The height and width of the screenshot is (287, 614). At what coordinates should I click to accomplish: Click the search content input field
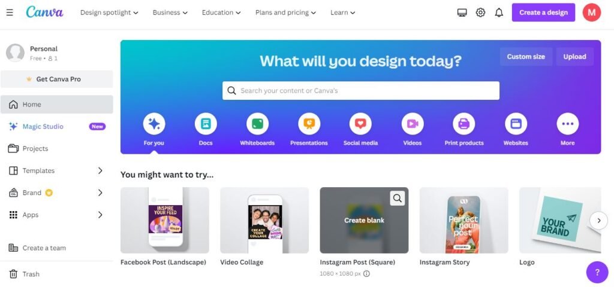[x=361, y=91]
